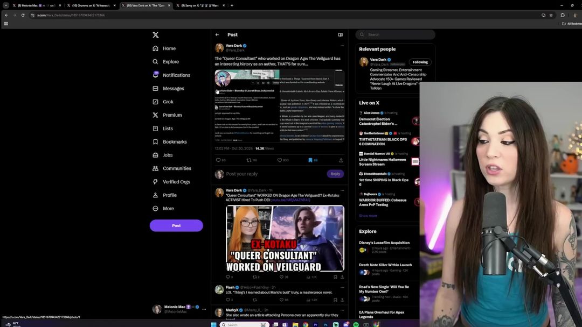Bookmark Vara Dark's video reply post
582x327 pixels.
click(335, 277)
